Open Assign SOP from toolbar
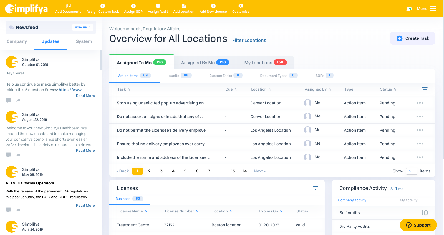The width and height of the screenshot is (444, 235). click(133, 9)
